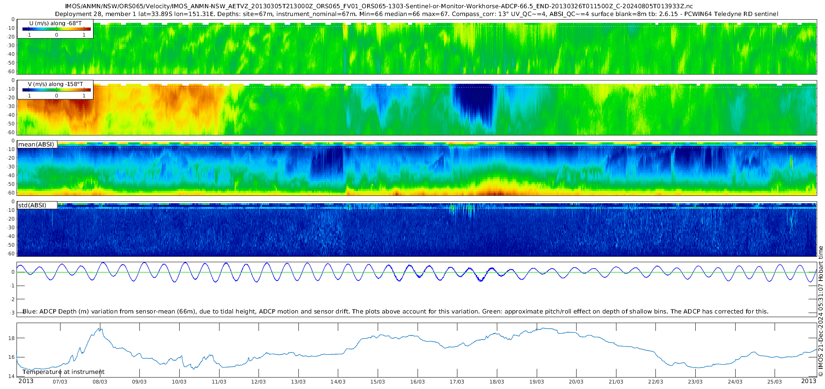Click the 07/03 date tick label
825x389 pixels.
click(x=60, y=382)
